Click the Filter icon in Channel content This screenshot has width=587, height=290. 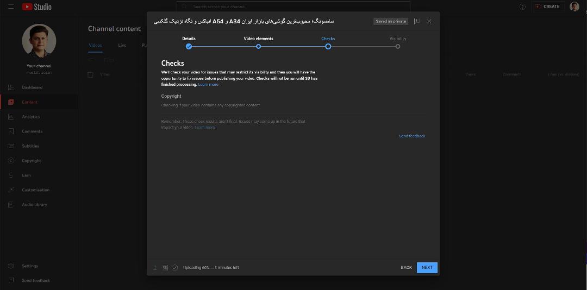tap(91, 60)
